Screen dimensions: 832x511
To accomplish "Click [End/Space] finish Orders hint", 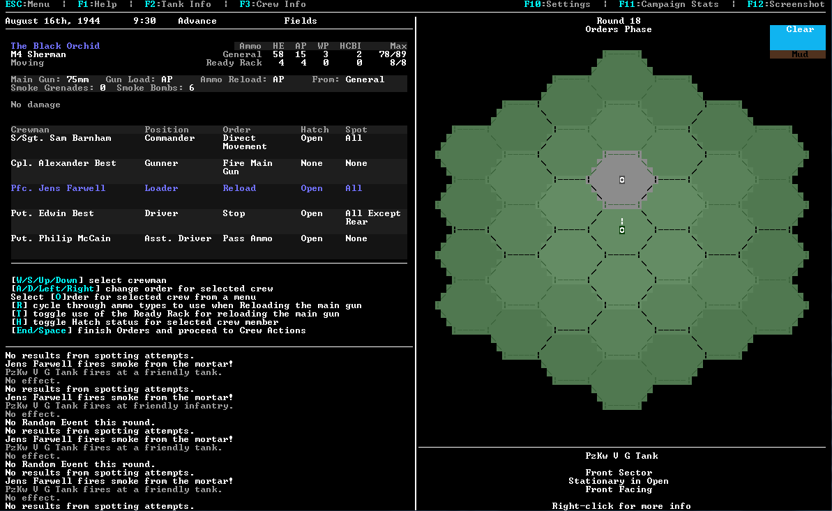I will (x=158, y=330).
